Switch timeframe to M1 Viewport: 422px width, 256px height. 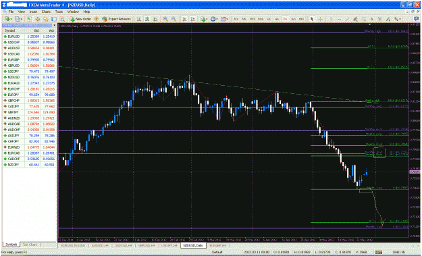click(x=236, y=19)
